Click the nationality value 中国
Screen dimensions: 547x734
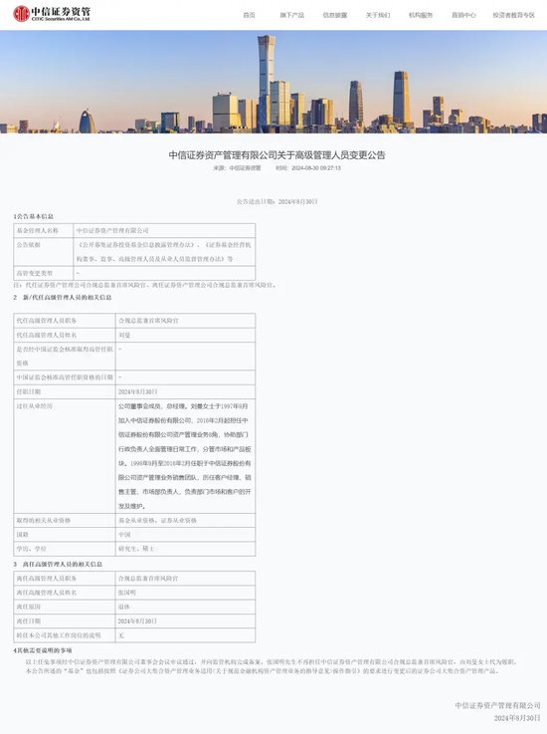pyautogui.click(x=186, y=534)
